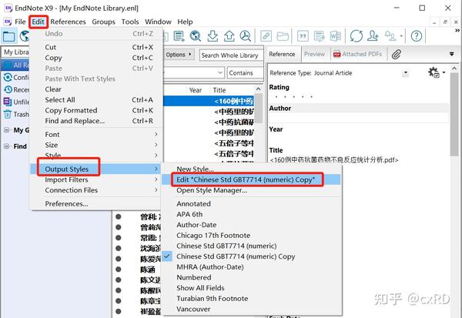462x318 pixels.
Task: Click the new reference toolbar icon
Action: tap(179, 36)
